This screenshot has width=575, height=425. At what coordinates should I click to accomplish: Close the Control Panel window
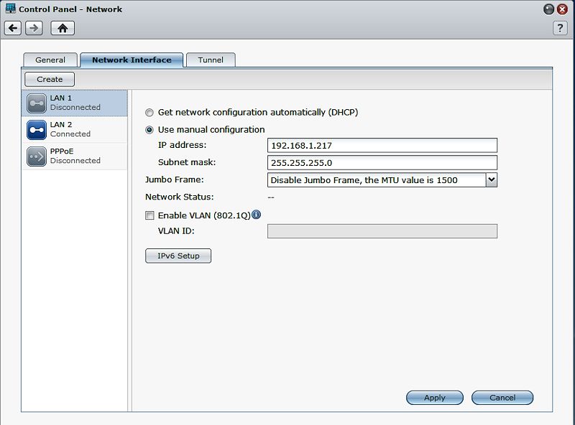562,9
